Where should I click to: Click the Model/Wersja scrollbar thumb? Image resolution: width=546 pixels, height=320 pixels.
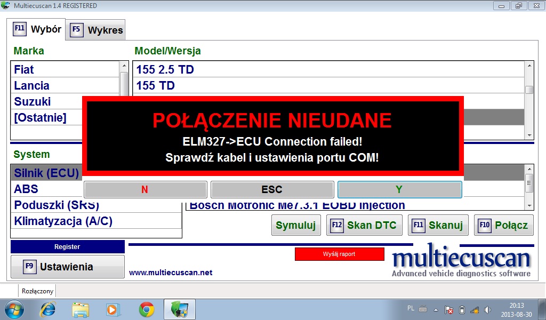pos(529,90)
